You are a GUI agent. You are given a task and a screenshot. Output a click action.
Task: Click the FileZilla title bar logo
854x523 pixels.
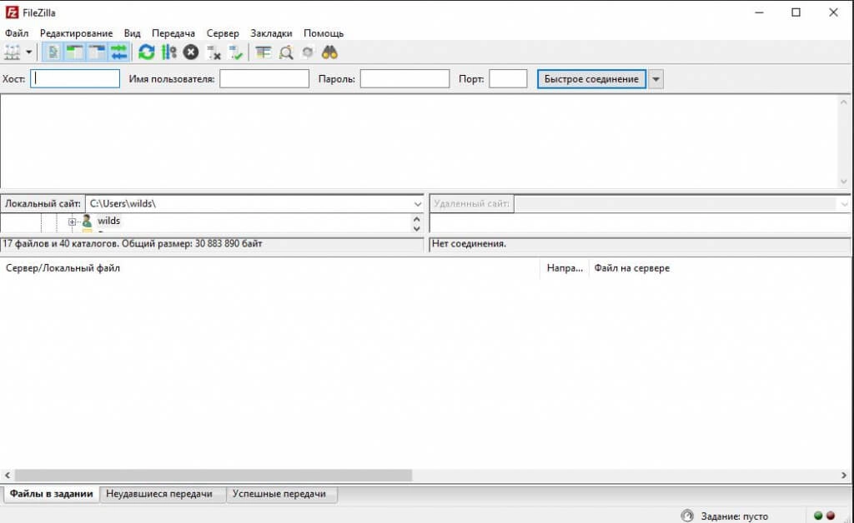(x=12, y=12)
